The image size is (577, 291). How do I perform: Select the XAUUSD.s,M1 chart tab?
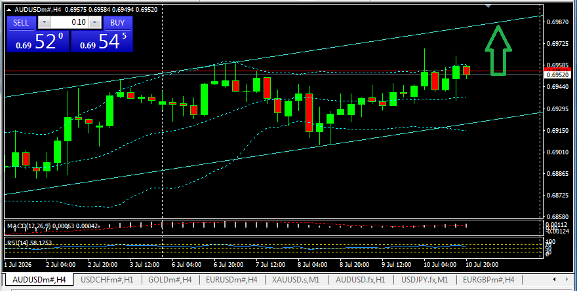pos(296,280)
